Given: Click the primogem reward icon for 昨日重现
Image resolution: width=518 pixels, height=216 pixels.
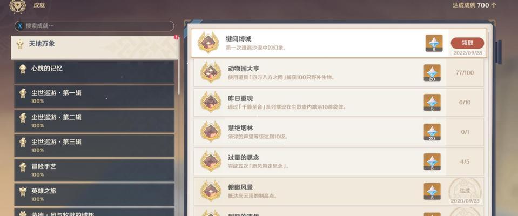Looking at the screenshot, I should pyautogui.click(x=432, y=103).
